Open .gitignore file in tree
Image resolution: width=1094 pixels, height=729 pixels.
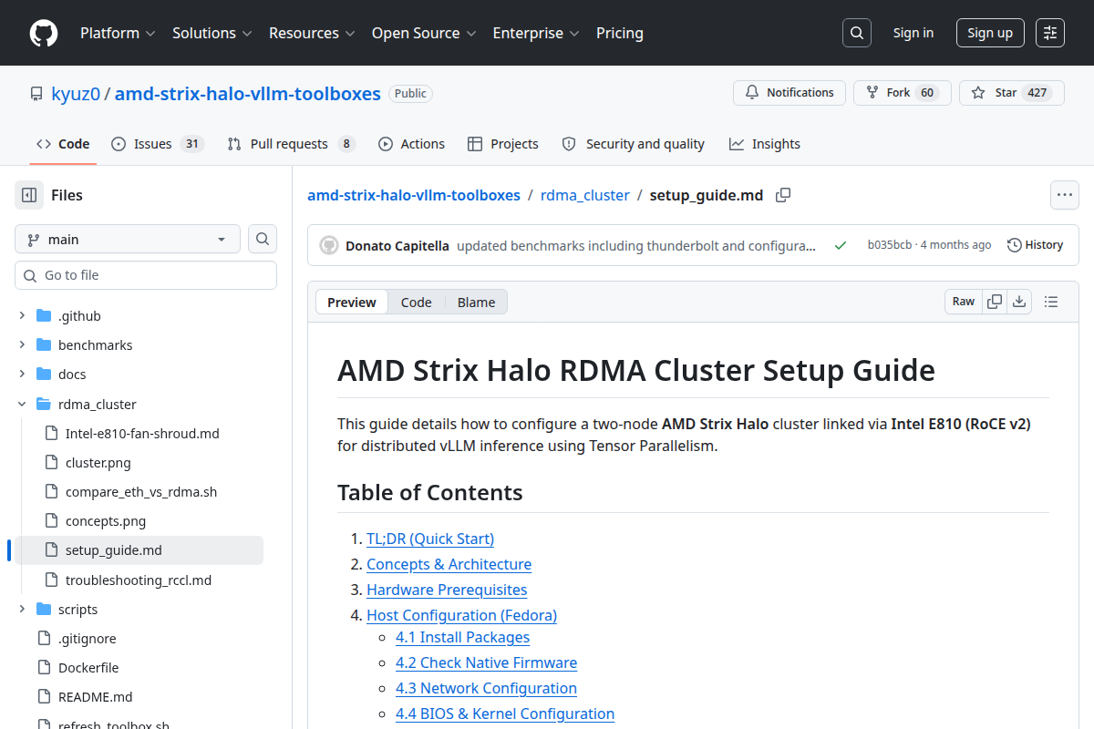pyautogui.click(x=88, y=639)
